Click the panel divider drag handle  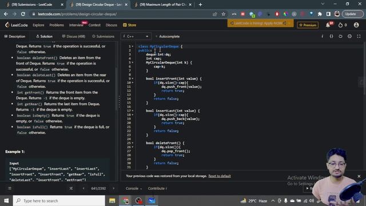pyautogui.click(x=120, y=102)
